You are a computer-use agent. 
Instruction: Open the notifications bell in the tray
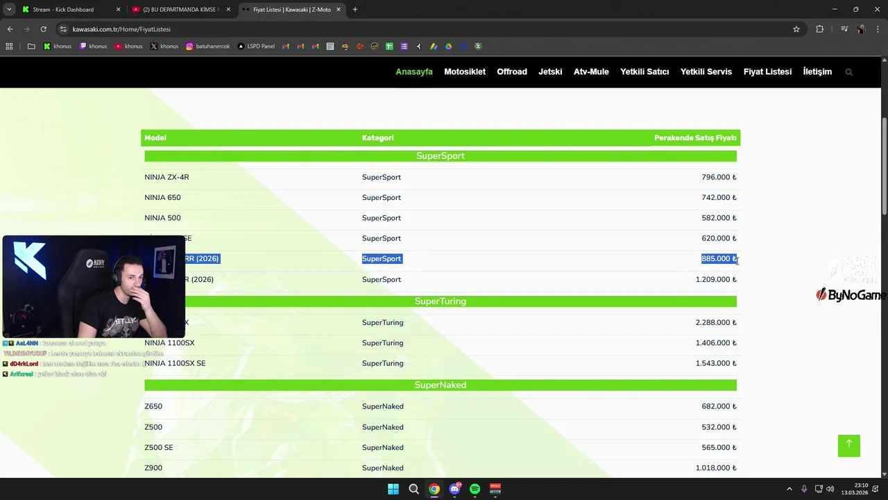click(x=877, y=489)
